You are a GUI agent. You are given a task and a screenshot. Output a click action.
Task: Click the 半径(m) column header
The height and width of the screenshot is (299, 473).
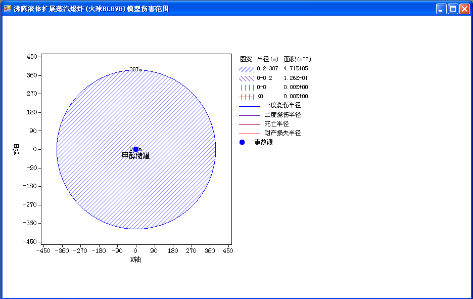pyautogui.click(x=268, y=59)
